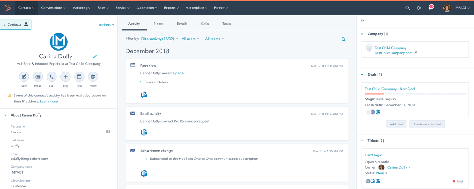Open the search magnifier in top navigation

tap(408, 8)
